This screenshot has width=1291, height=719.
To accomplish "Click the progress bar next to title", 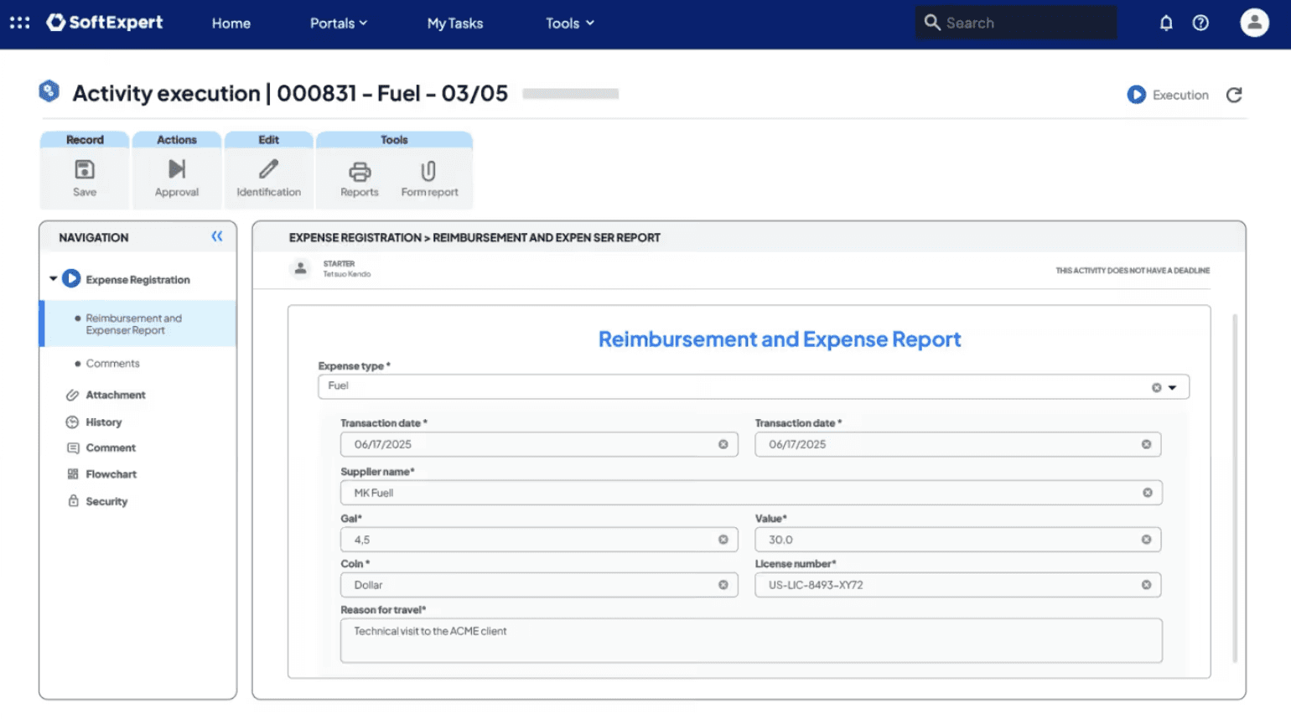I will (x=570, y=94).
